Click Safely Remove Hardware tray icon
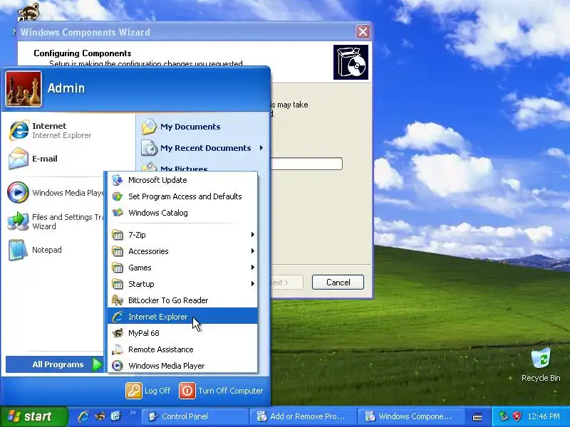 [504, 416]
